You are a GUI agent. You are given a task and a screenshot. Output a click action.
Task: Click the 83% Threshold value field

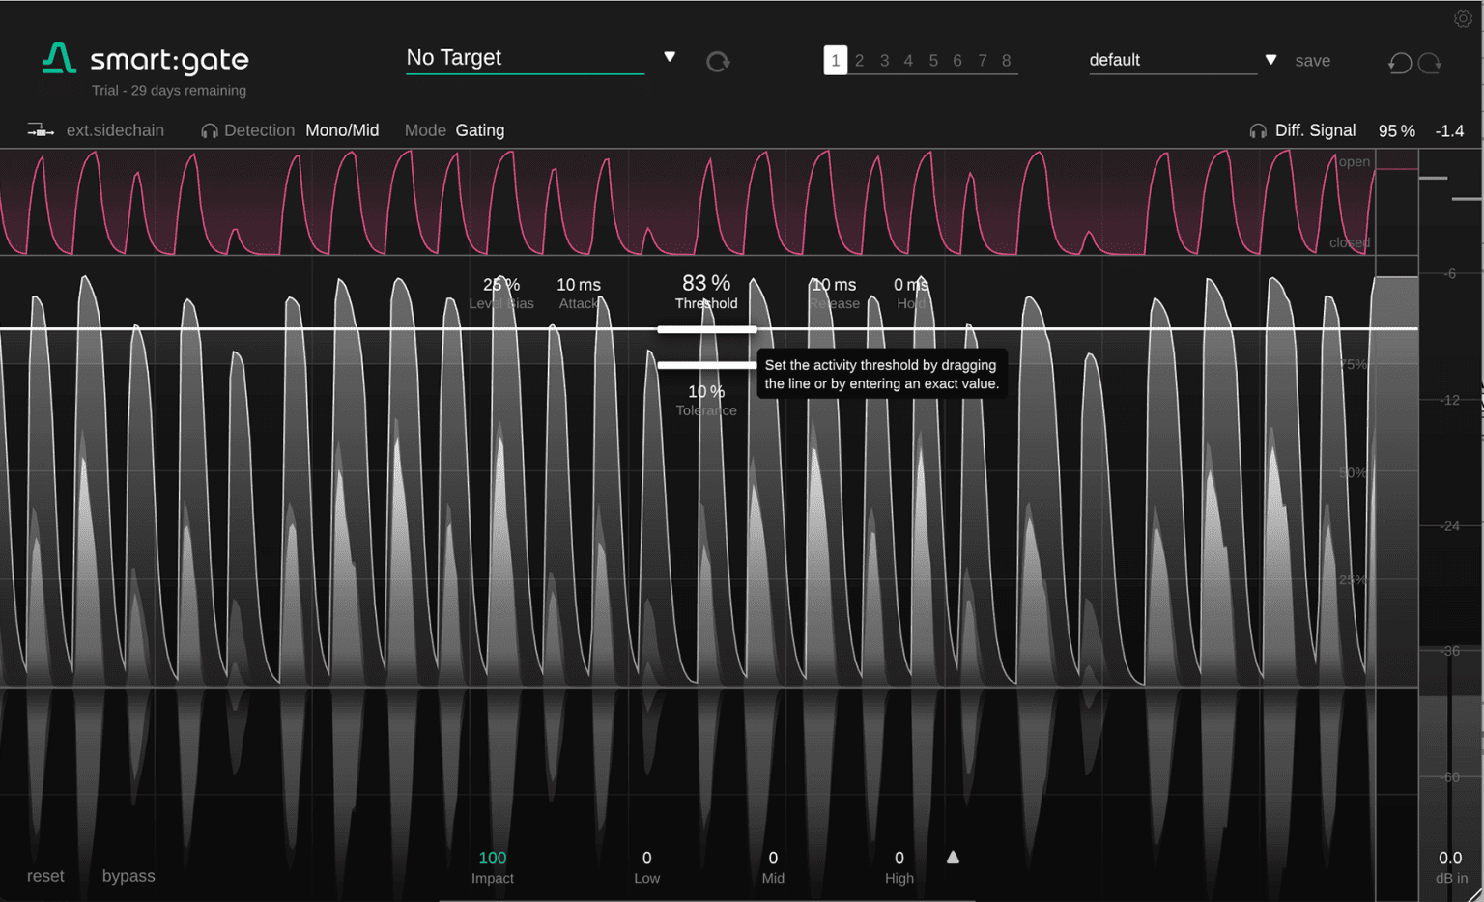click(705, 283)
